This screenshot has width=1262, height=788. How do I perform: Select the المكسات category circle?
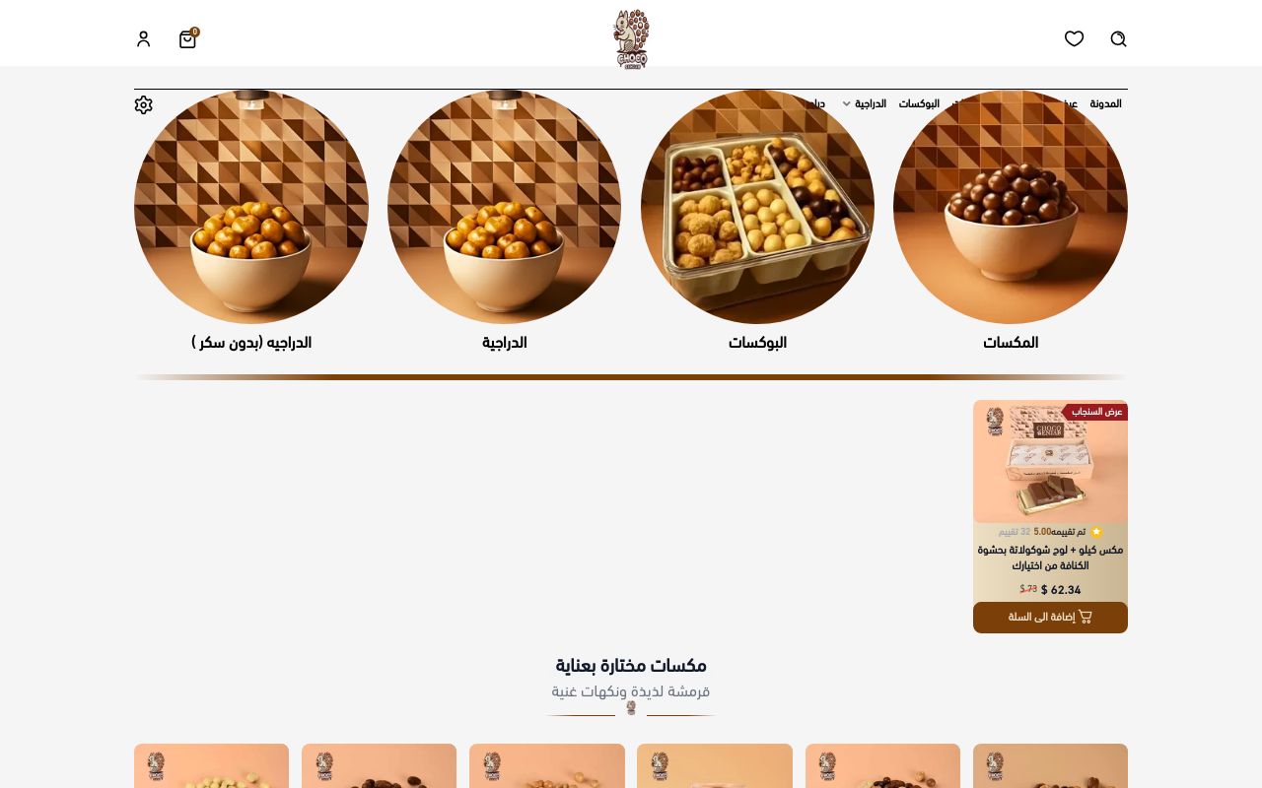(1011, 207)
